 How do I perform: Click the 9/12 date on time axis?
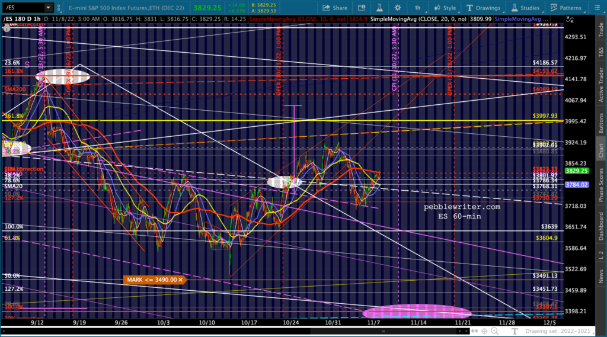tap(37, 322)
